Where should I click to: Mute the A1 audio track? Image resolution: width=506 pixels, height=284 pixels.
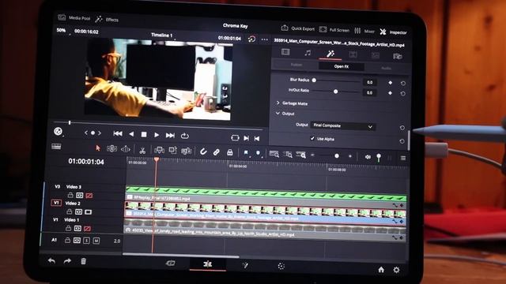[96, 241]
